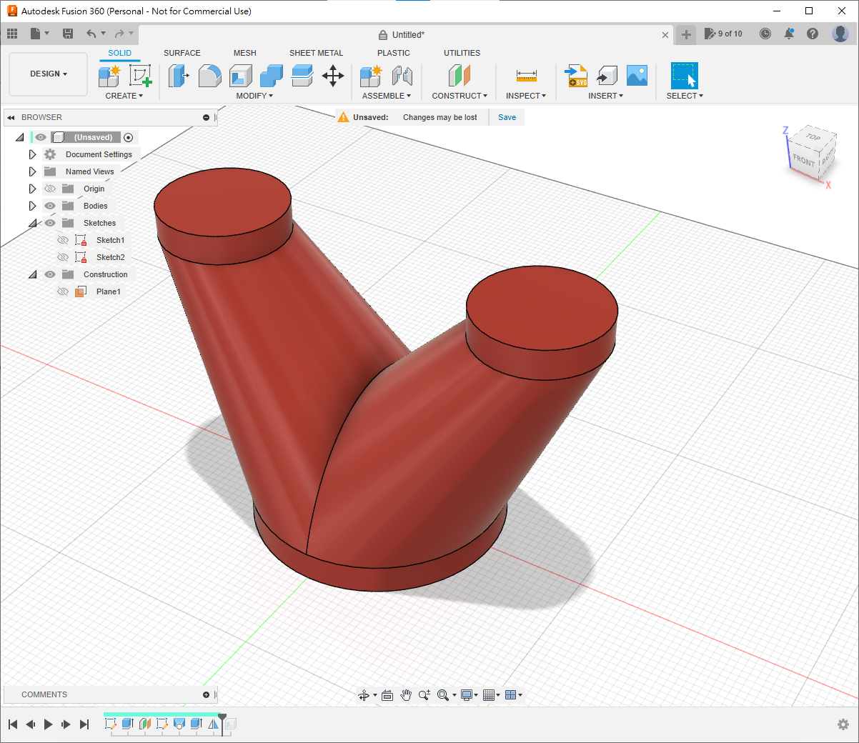Open the DESIGN workspace dropdown
859x743 pixels.
pyautogui.click(x=48, y=74)
